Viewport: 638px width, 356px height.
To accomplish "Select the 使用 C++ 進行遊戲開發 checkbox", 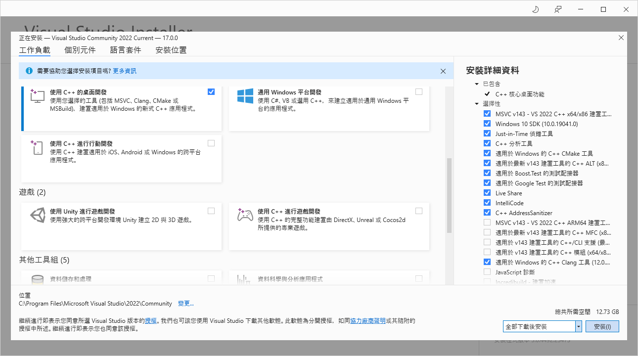I will pos(419,211).
